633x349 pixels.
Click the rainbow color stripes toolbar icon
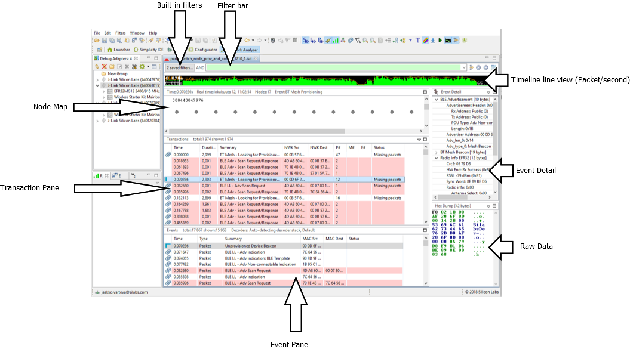pyautogui.click(x=426, y=41)
